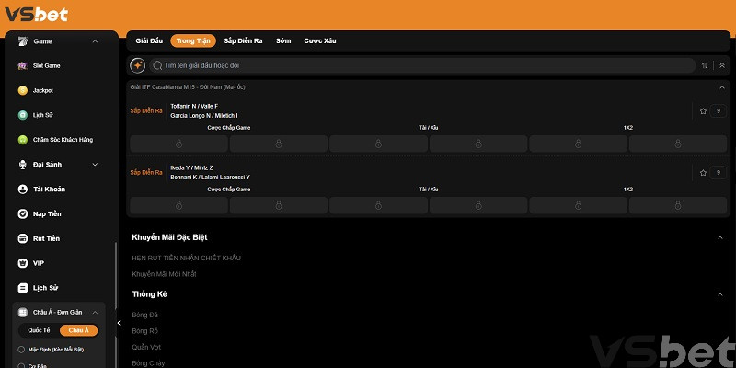This screenshot has height=368, width=736.
Task: Open the Game category icon in sidebar
Action: point(22,41)
